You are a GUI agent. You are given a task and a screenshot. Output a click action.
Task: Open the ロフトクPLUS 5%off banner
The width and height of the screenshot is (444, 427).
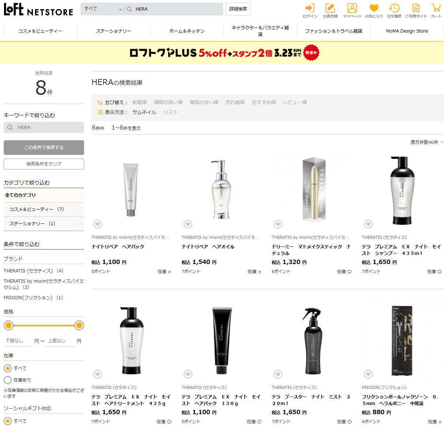(x=222, y=53)
